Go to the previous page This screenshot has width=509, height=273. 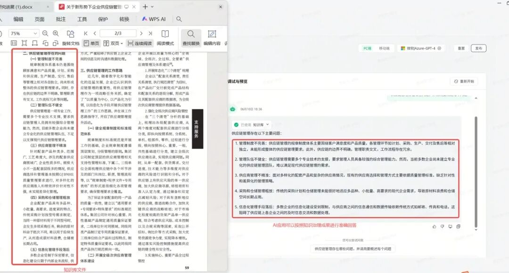(95, 33)
